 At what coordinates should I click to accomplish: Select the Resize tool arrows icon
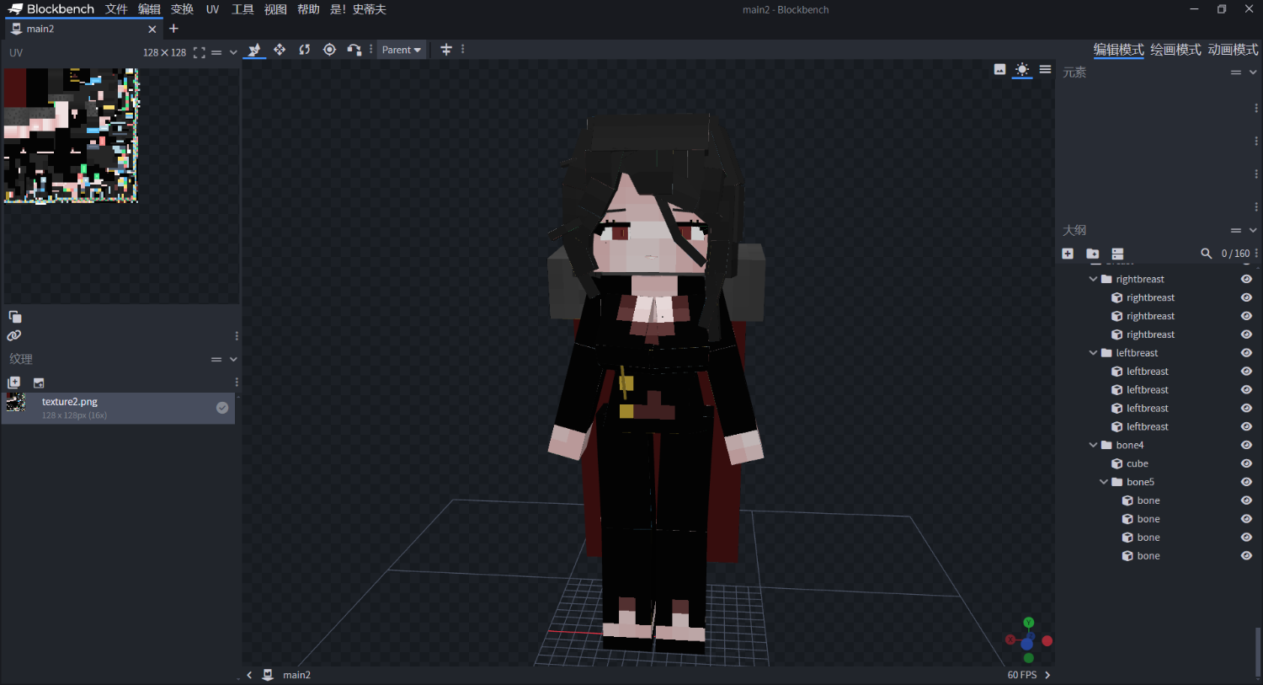(x=280, y=50)
